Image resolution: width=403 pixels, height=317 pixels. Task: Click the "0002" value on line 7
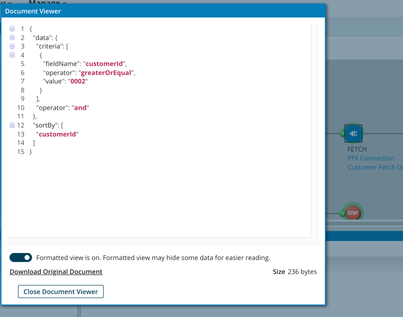78,81
